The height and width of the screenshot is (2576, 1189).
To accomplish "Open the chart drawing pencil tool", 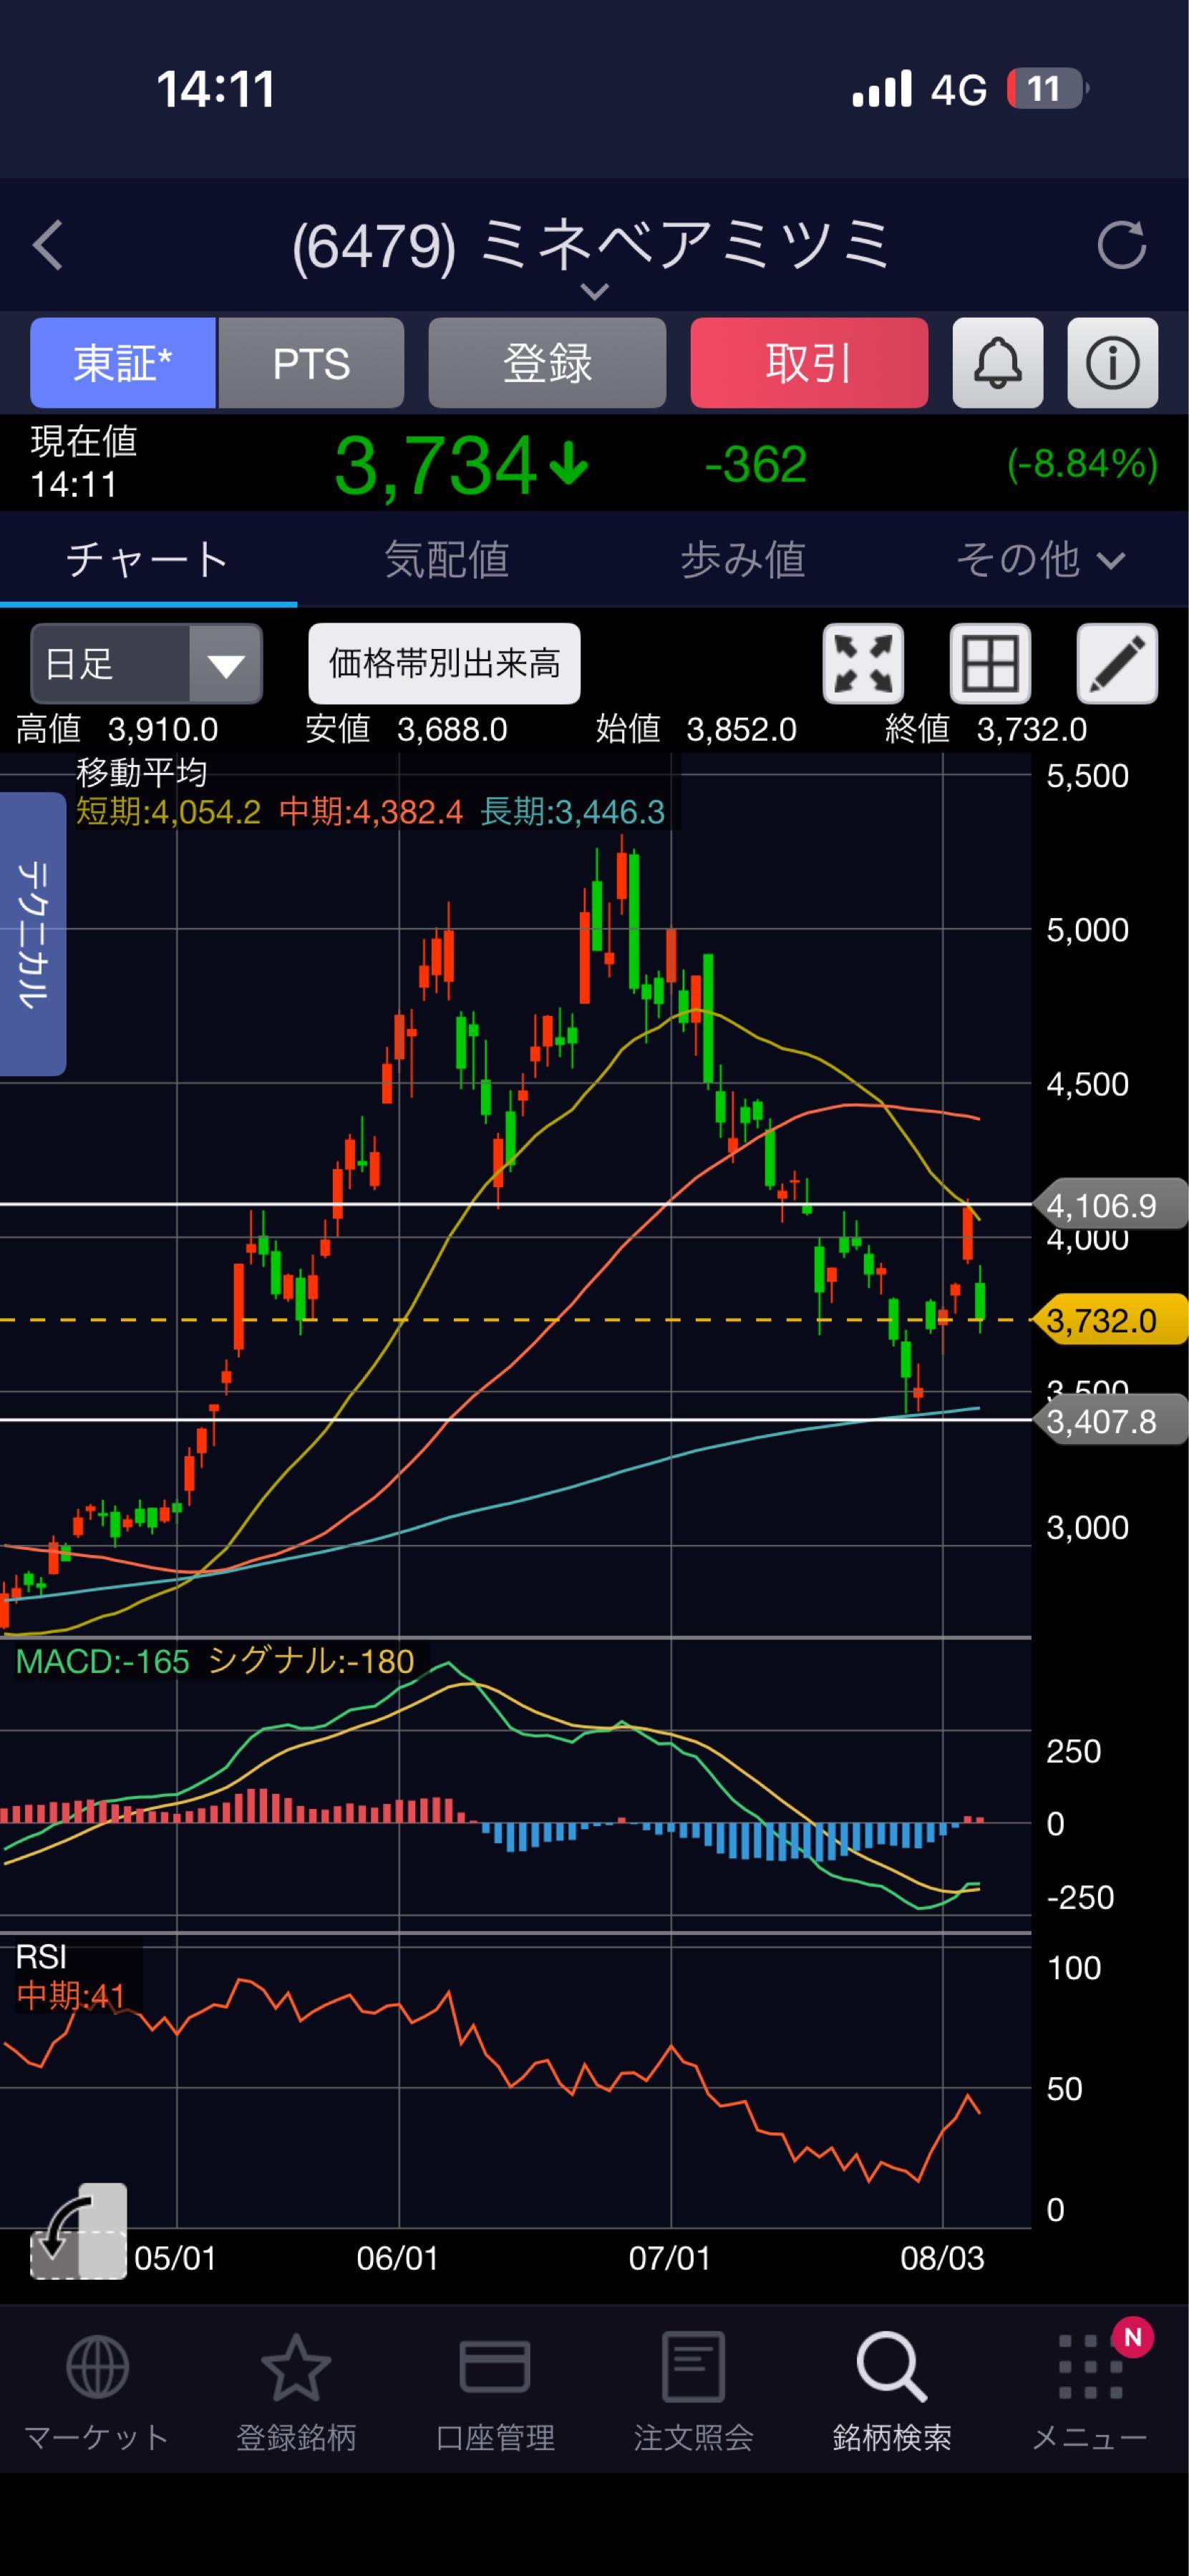I will click(1117, 664).
